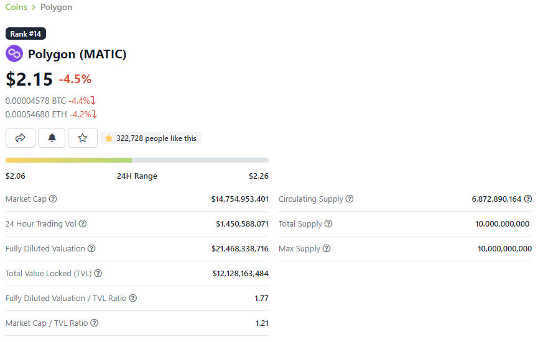The width and height of the screenshot is (538, 342).
Task: Set a price alert with bell icon
Action: (52, 138)
